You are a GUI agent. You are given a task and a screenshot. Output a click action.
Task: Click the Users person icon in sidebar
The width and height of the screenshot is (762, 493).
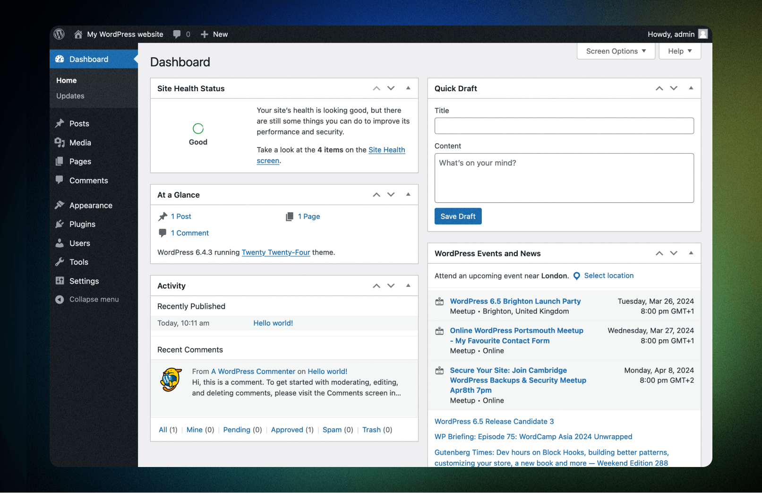(x=60, y=243)
